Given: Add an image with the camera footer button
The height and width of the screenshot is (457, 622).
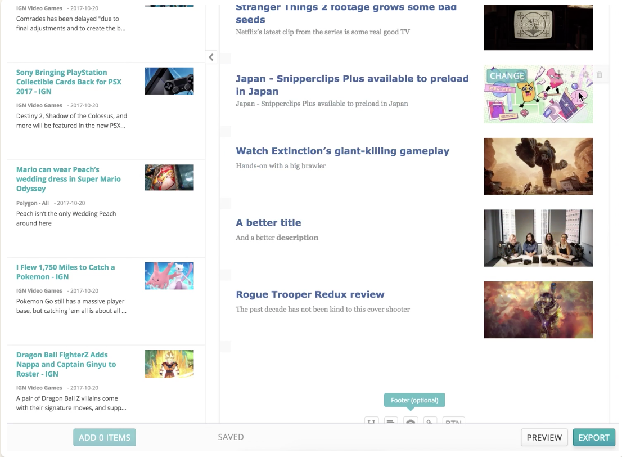Looking at the screenshot, I should pos(411,421).
